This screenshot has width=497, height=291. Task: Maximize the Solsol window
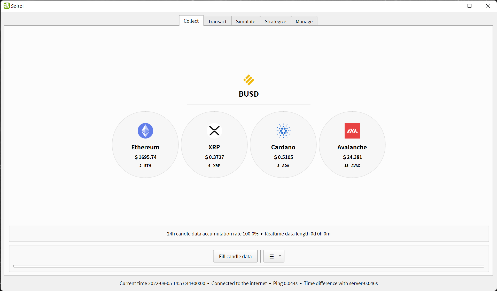coord(469,6)
